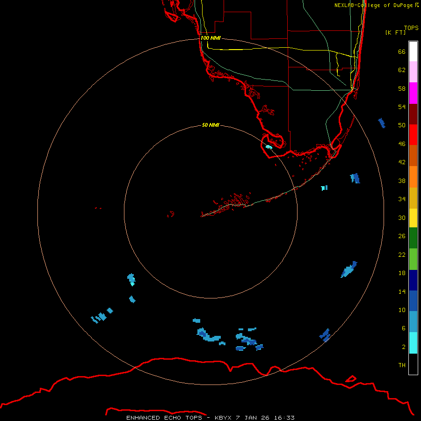Click the light pink legend swatch
Screen dimensions: 421x421
(413, 72)
